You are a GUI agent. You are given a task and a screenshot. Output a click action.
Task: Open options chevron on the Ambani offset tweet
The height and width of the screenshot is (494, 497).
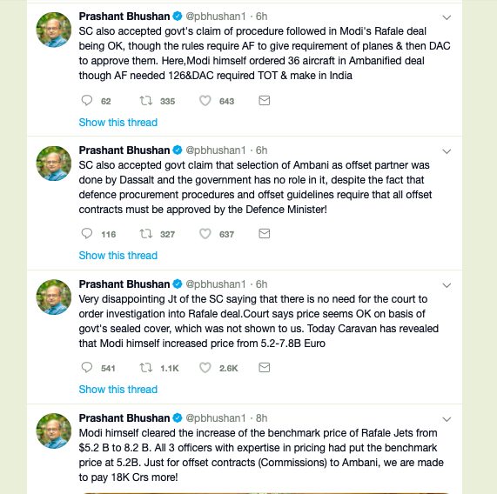(x=447, y=151)
